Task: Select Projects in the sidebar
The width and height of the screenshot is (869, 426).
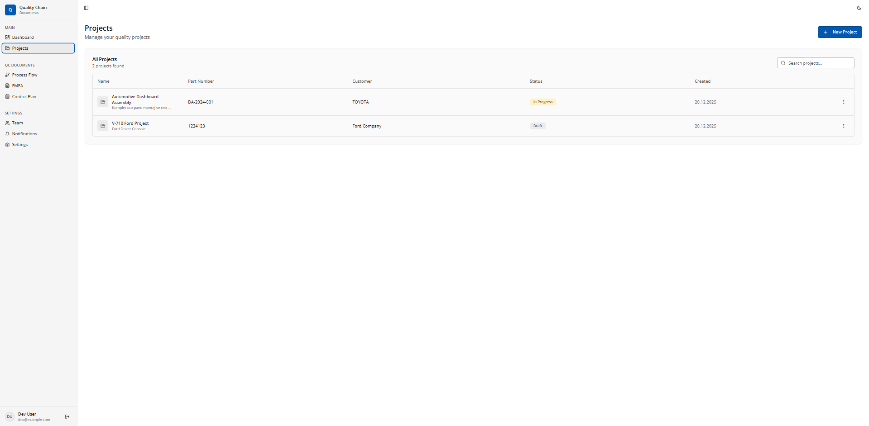Action: click(x=20, y=48)
